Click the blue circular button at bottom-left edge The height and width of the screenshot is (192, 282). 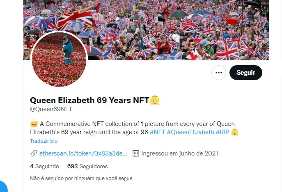[x=2, y=186]
